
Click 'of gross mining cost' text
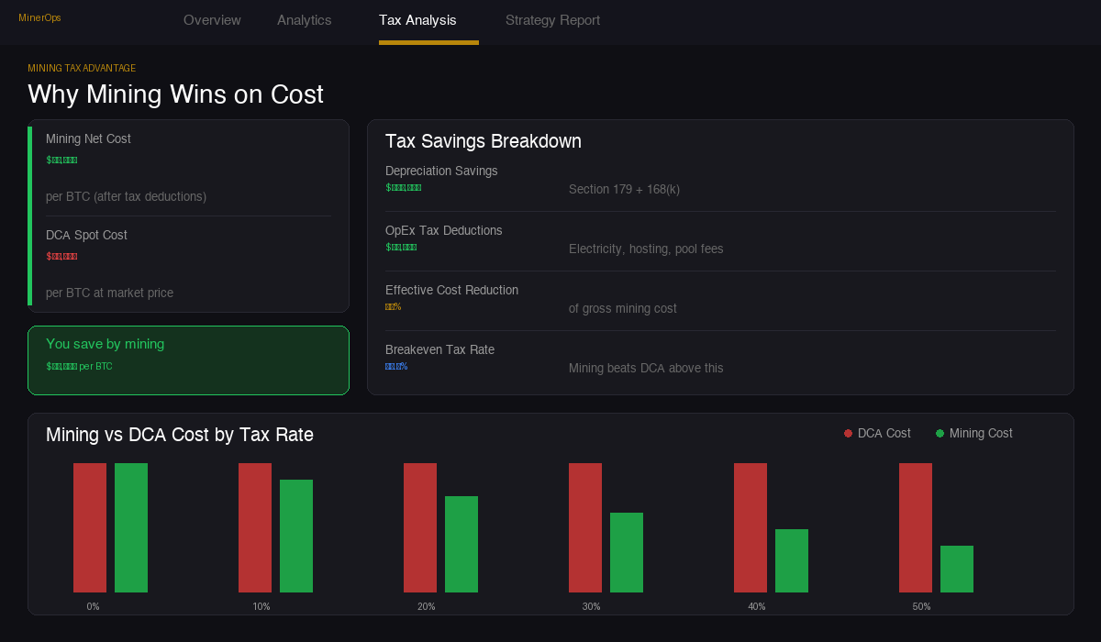(x=623, y=308)
